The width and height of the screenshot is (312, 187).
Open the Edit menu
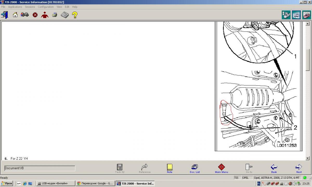click(x=67, y=7)
